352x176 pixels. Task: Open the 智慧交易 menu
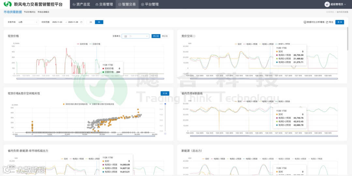click(127, 4)
